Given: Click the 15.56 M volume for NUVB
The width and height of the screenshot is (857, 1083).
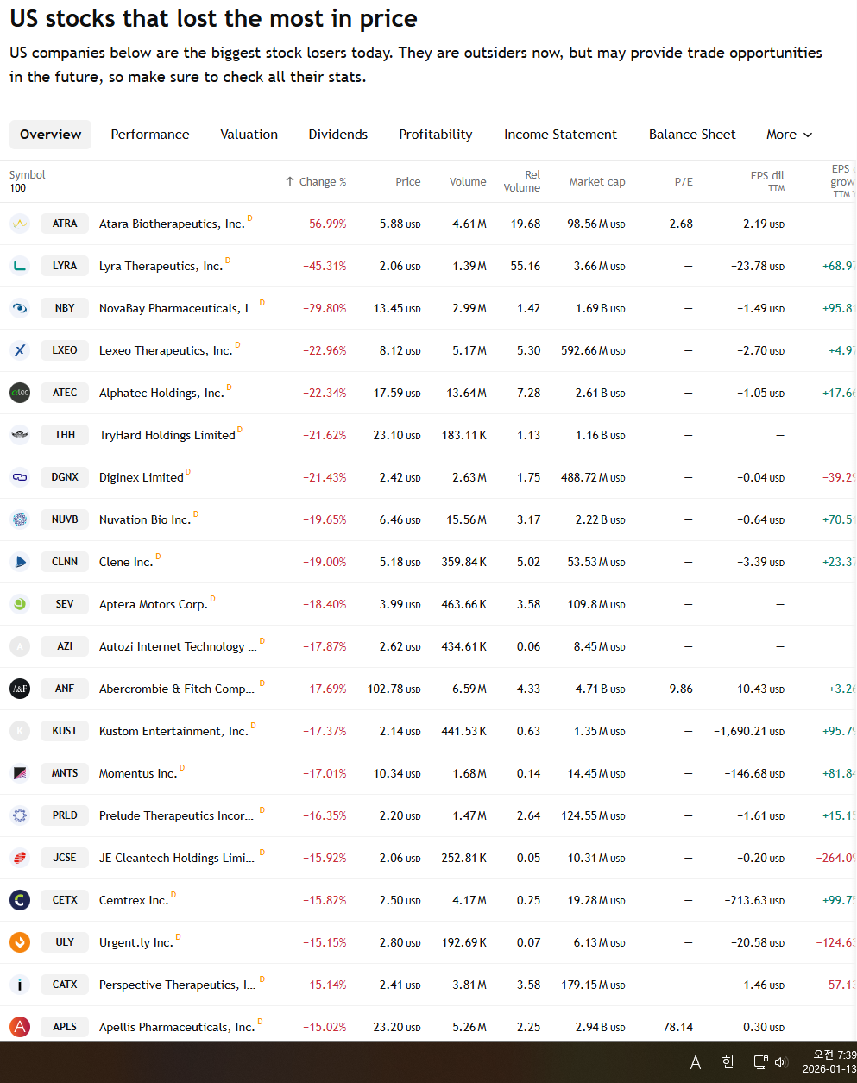Looking at the screenshot, I should click(467, 519).
